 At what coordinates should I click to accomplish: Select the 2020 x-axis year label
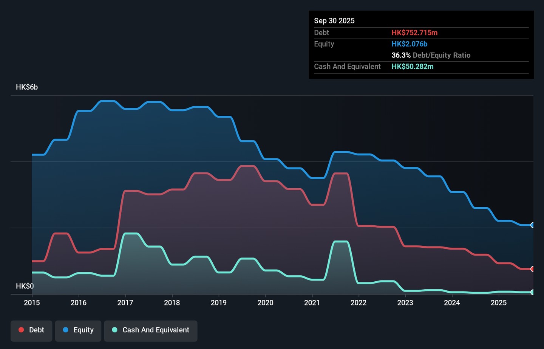(265, 302)
